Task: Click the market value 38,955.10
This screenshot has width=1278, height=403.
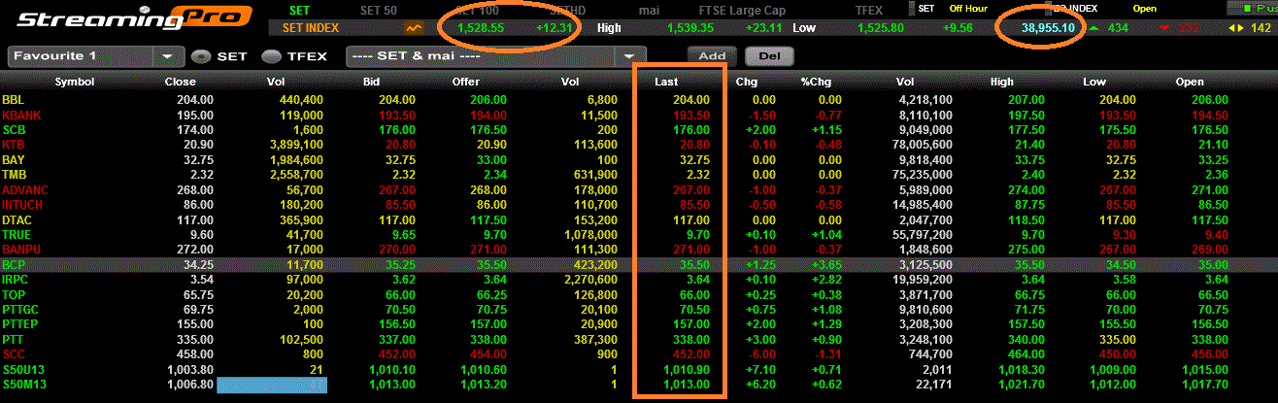Action: pos(1047,28)
